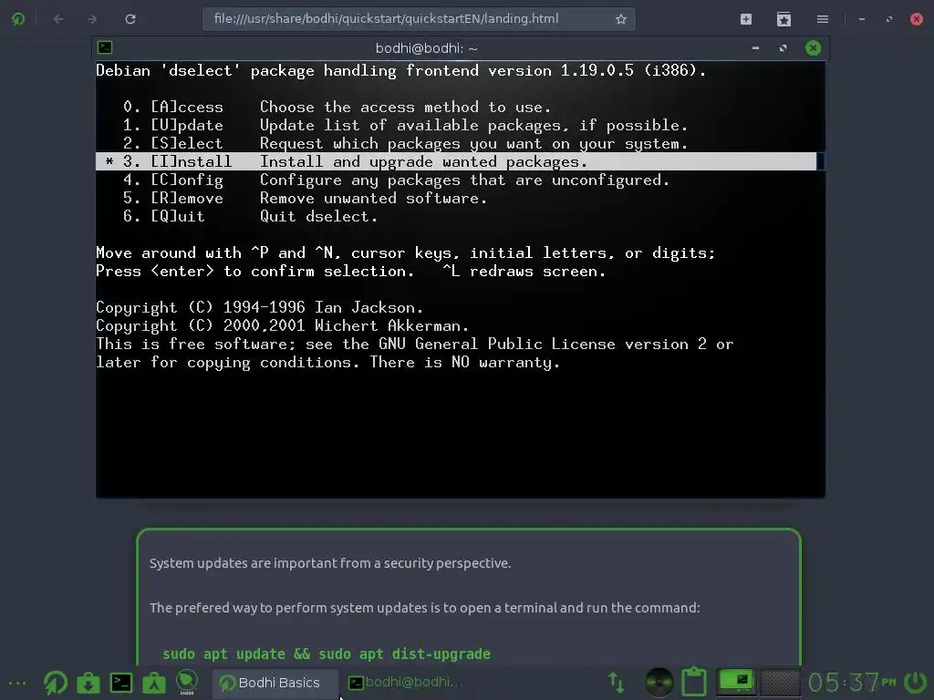Click the 'Copyright (C) 2000,2001 Wichert Akkerman' line
This screenshot has width=934, height=700.
pos(283,325)
